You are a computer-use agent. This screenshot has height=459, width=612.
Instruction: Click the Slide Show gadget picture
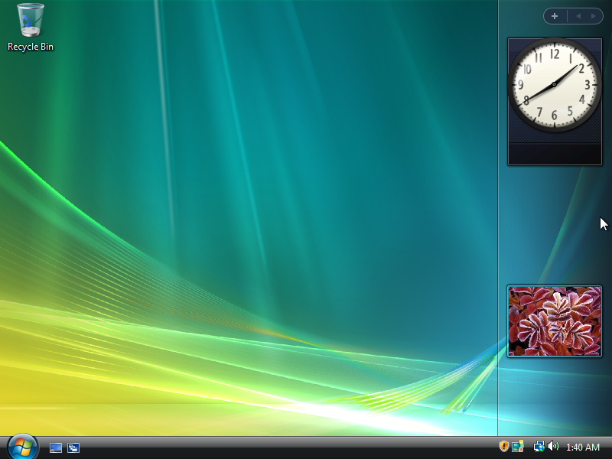pos(555,321)
